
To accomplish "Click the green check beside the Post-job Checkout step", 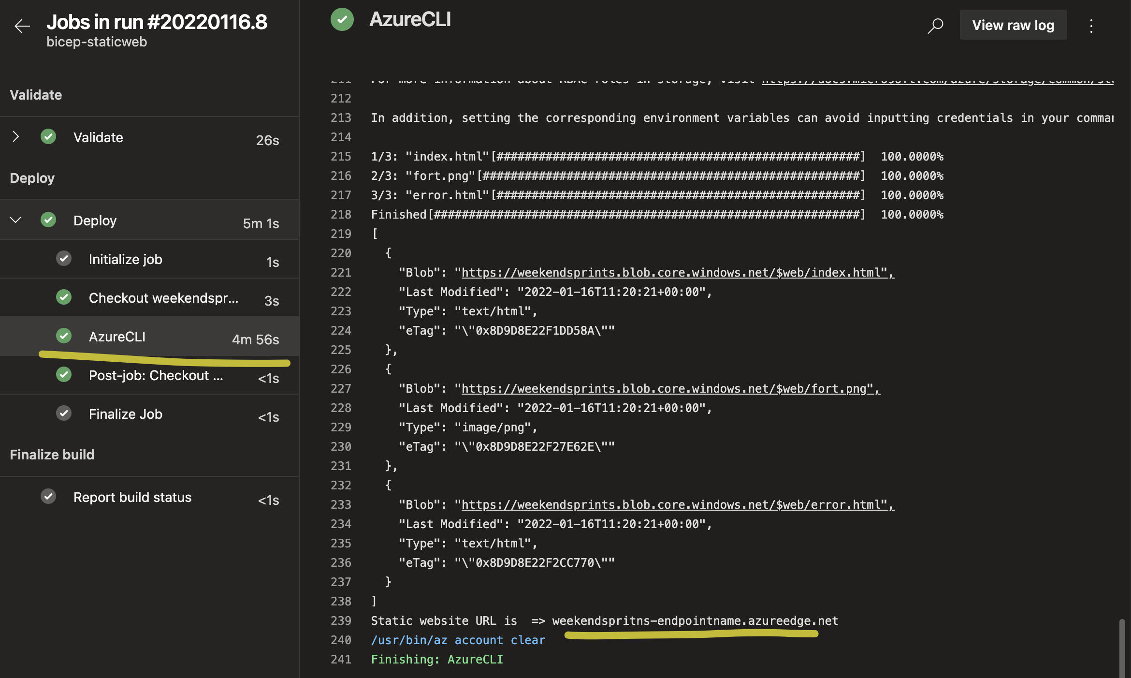I will click(64, 375).
